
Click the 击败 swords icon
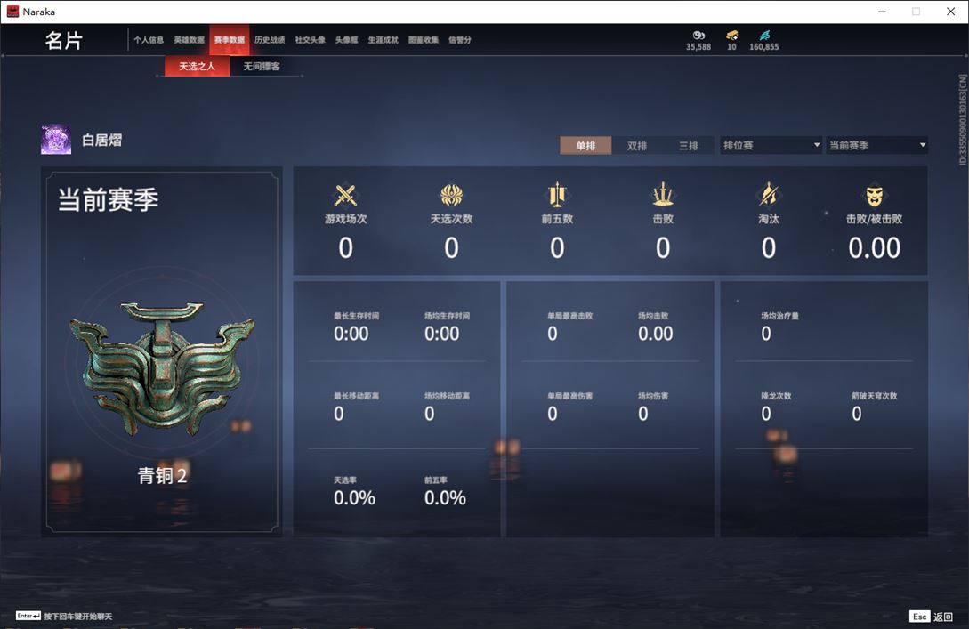(x=663, y=195)
